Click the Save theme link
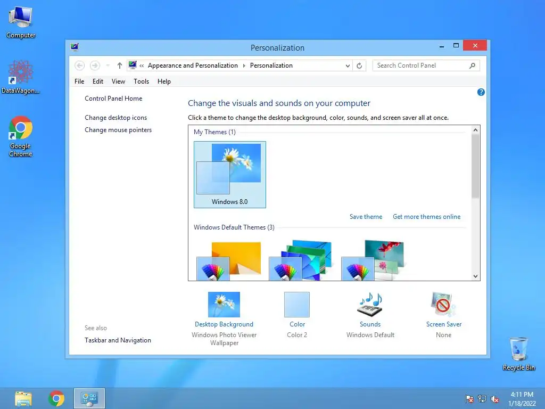Screen dimensions: 545x409 (366, 217)
